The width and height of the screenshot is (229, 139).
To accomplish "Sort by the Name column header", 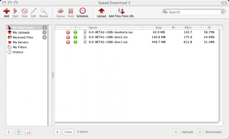I will (x=111, y=27).
